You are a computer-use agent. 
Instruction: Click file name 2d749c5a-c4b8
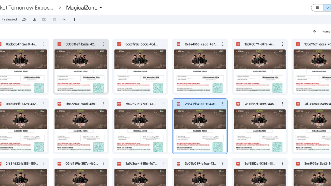tap(317, 104)
